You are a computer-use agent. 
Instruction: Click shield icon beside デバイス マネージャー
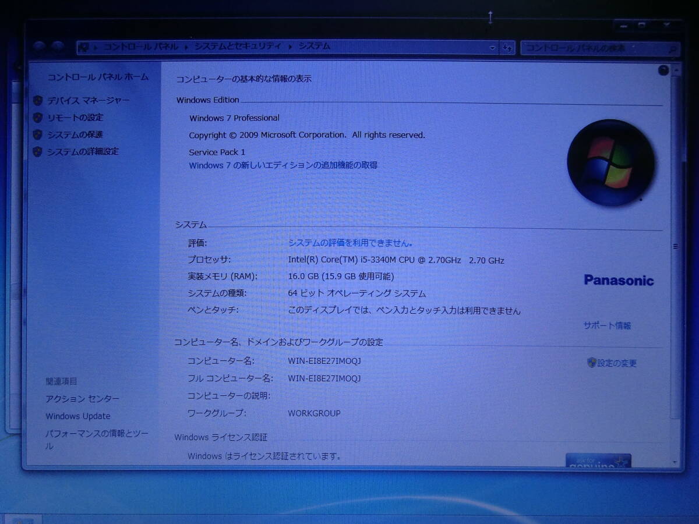(x=38, y=100)
